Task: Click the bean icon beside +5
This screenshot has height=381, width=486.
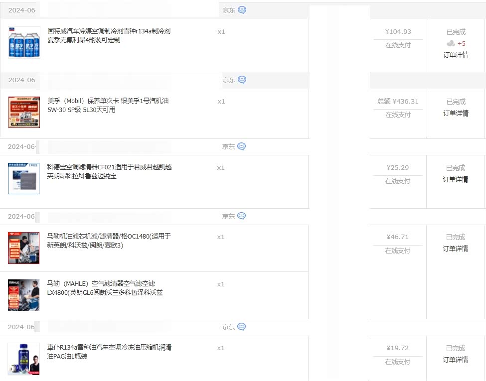Action: [x=451, y=43]
